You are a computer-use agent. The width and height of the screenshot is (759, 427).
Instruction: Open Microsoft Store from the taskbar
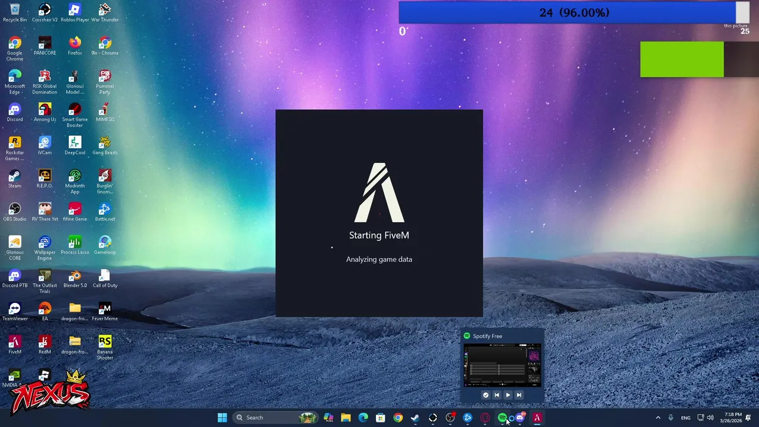click(x=381, y=418)
